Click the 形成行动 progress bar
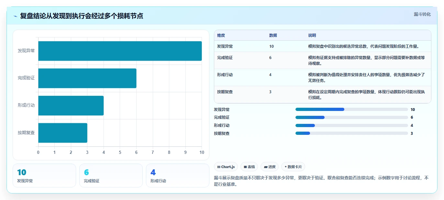Viewport: 444px width, 200px height. click(x=351, y=125)
